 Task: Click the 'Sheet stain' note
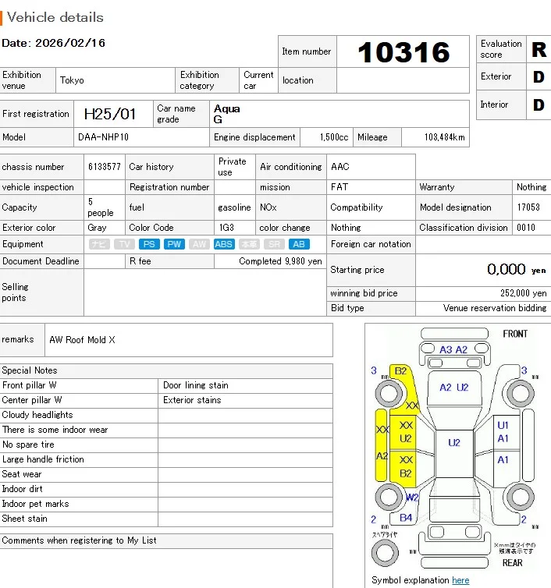coord(24,519)
